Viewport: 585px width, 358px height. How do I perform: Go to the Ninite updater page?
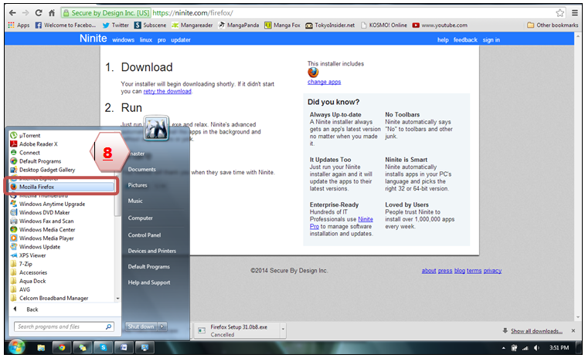click(x=181, y=40)
